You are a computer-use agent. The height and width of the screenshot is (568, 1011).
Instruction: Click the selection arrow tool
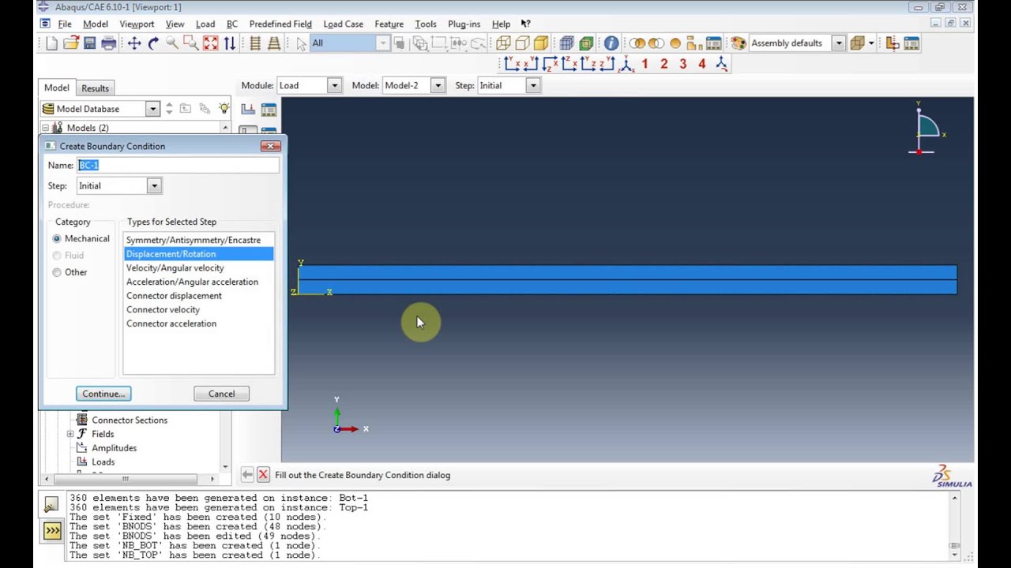(x=301, y=43)
